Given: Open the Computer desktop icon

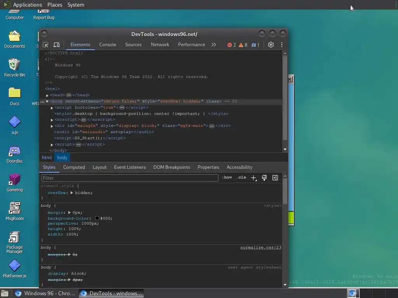Looking at the screenshot, I should point(14,15).
